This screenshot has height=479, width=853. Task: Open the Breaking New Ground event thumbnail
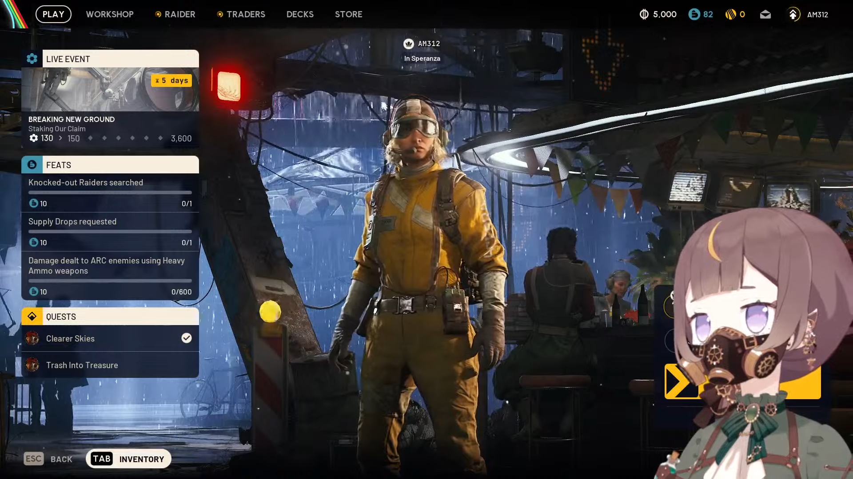point(110,90)
